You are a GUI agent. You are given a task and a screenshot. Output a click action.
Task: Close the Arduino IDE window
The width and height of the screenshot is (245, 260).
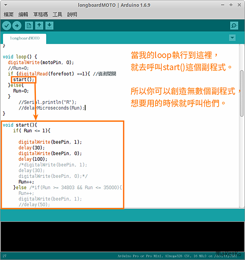[239, 5]
